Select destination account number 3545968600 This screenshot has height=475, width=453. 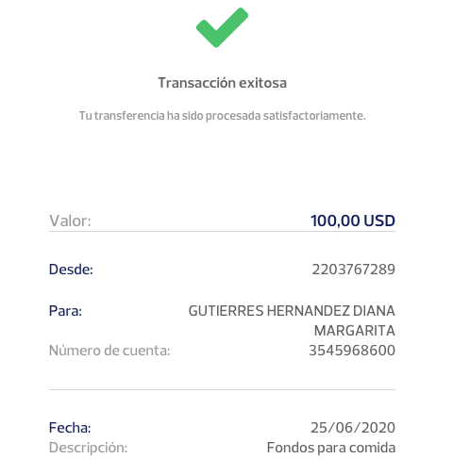click(x=352, y=351)
